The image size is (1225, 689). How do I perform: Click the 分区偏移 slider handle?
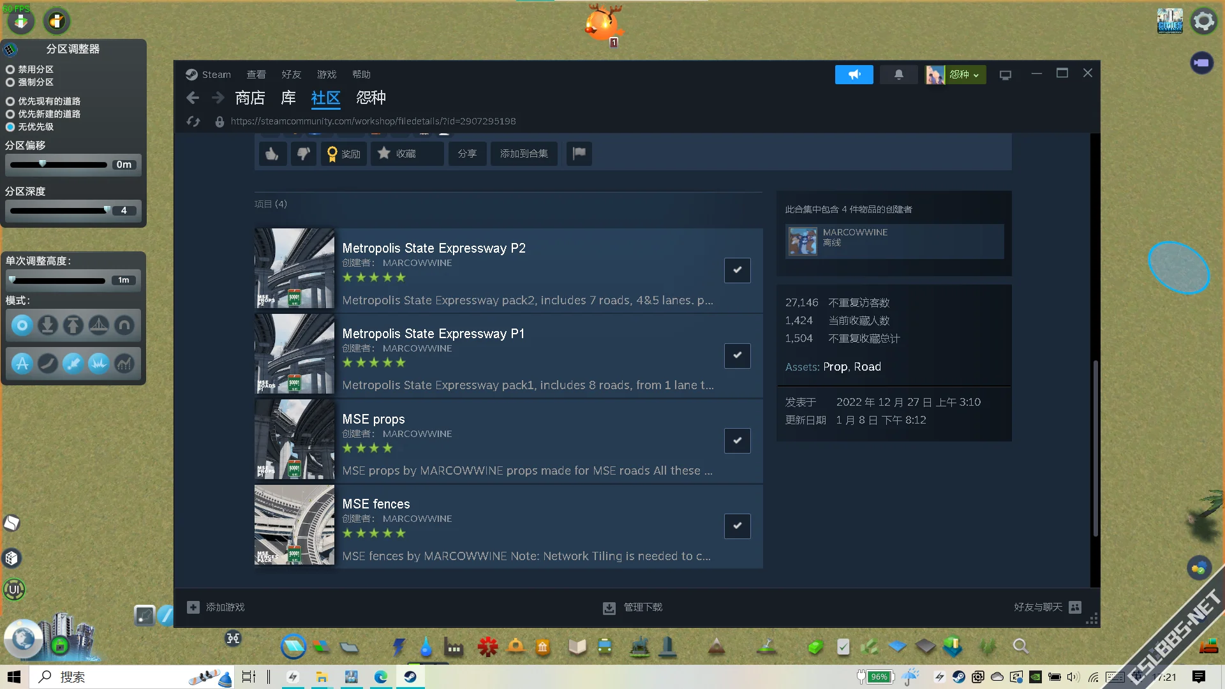[x=43, y=164]
